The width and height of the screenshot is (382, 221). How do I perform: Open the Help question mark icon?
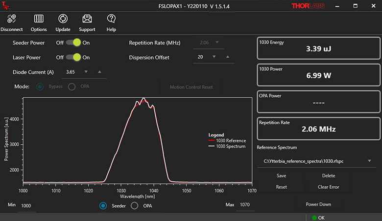pos(111,19)
